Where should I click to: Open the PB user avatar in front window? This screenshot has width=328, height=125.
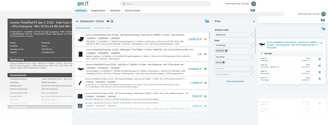click(253, 4)
